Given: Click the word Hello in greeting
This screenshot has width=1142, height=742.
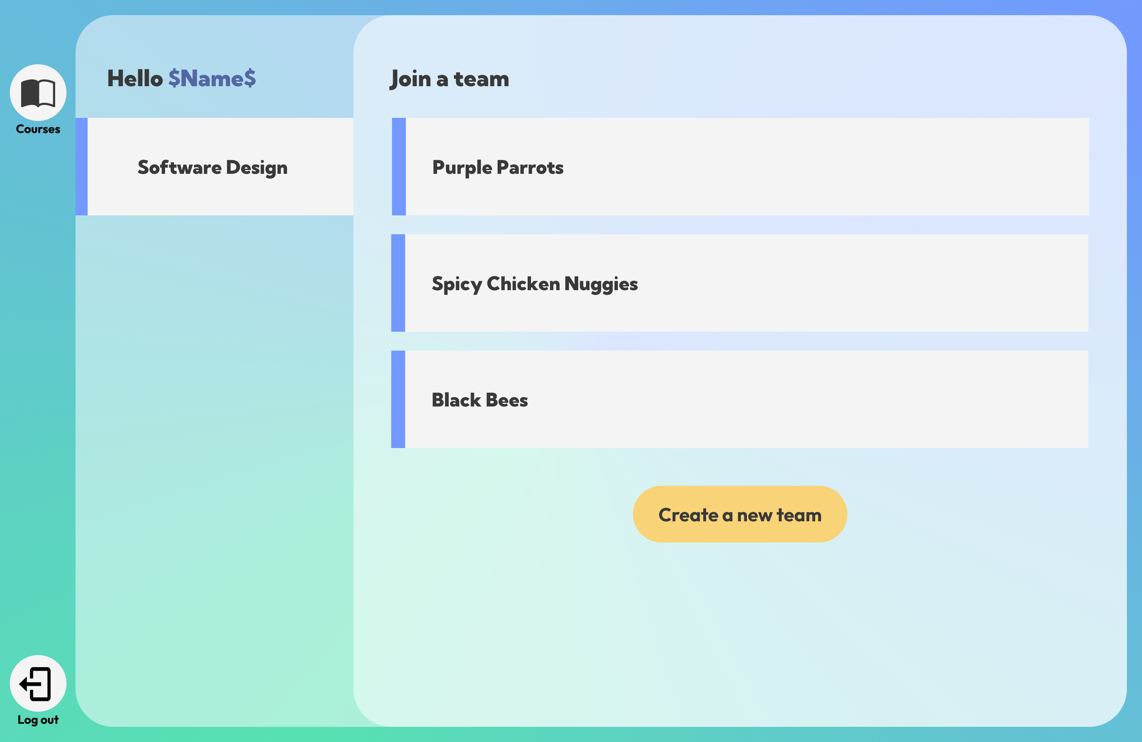Looking at the screenshot, I should (x=135, y=78).
